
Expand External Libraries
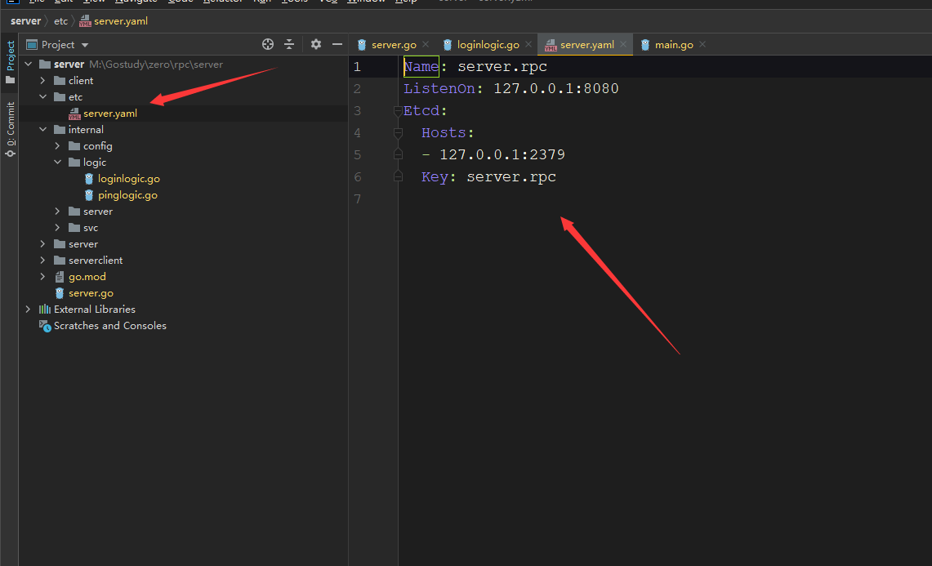[28, 310]
